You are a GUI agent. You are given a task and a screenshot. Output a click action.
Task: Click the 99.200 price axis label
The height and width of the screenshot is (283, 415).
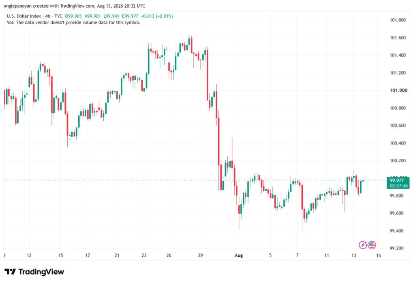[397, 248]
